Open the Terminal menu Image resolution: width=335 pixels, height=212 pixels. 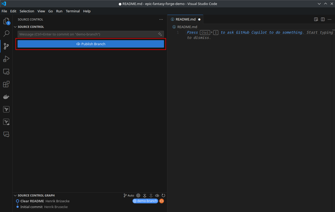click(x=73, y=11)
